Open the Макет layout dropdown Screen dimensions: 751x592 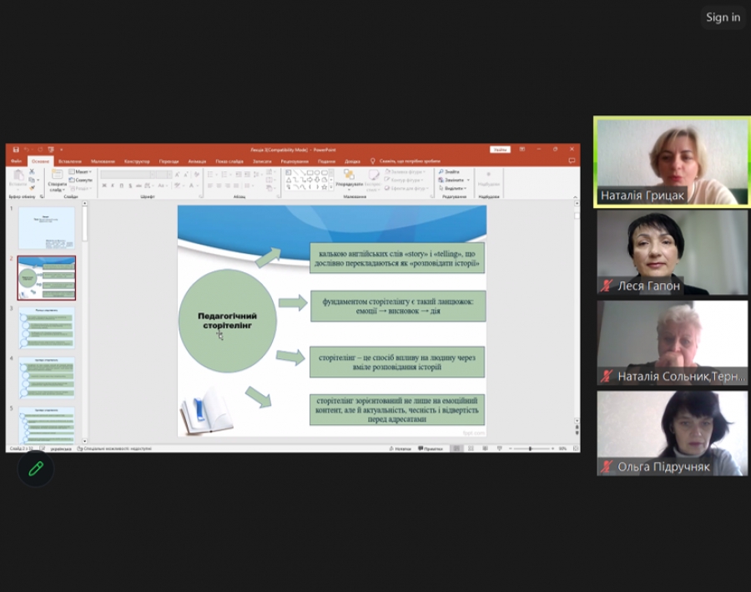tap(81, 171)
